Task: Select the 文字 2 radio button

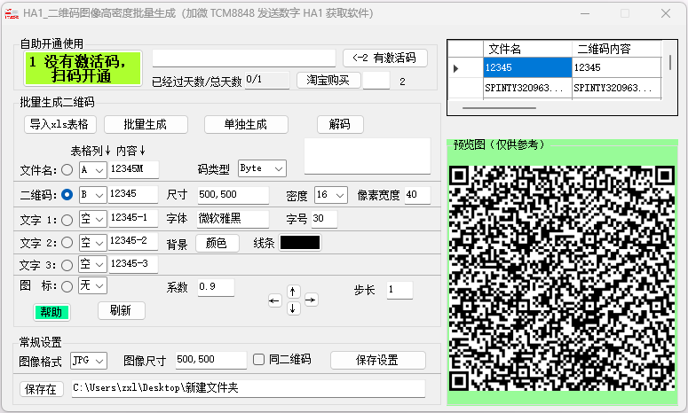Action: coord(67,242)
